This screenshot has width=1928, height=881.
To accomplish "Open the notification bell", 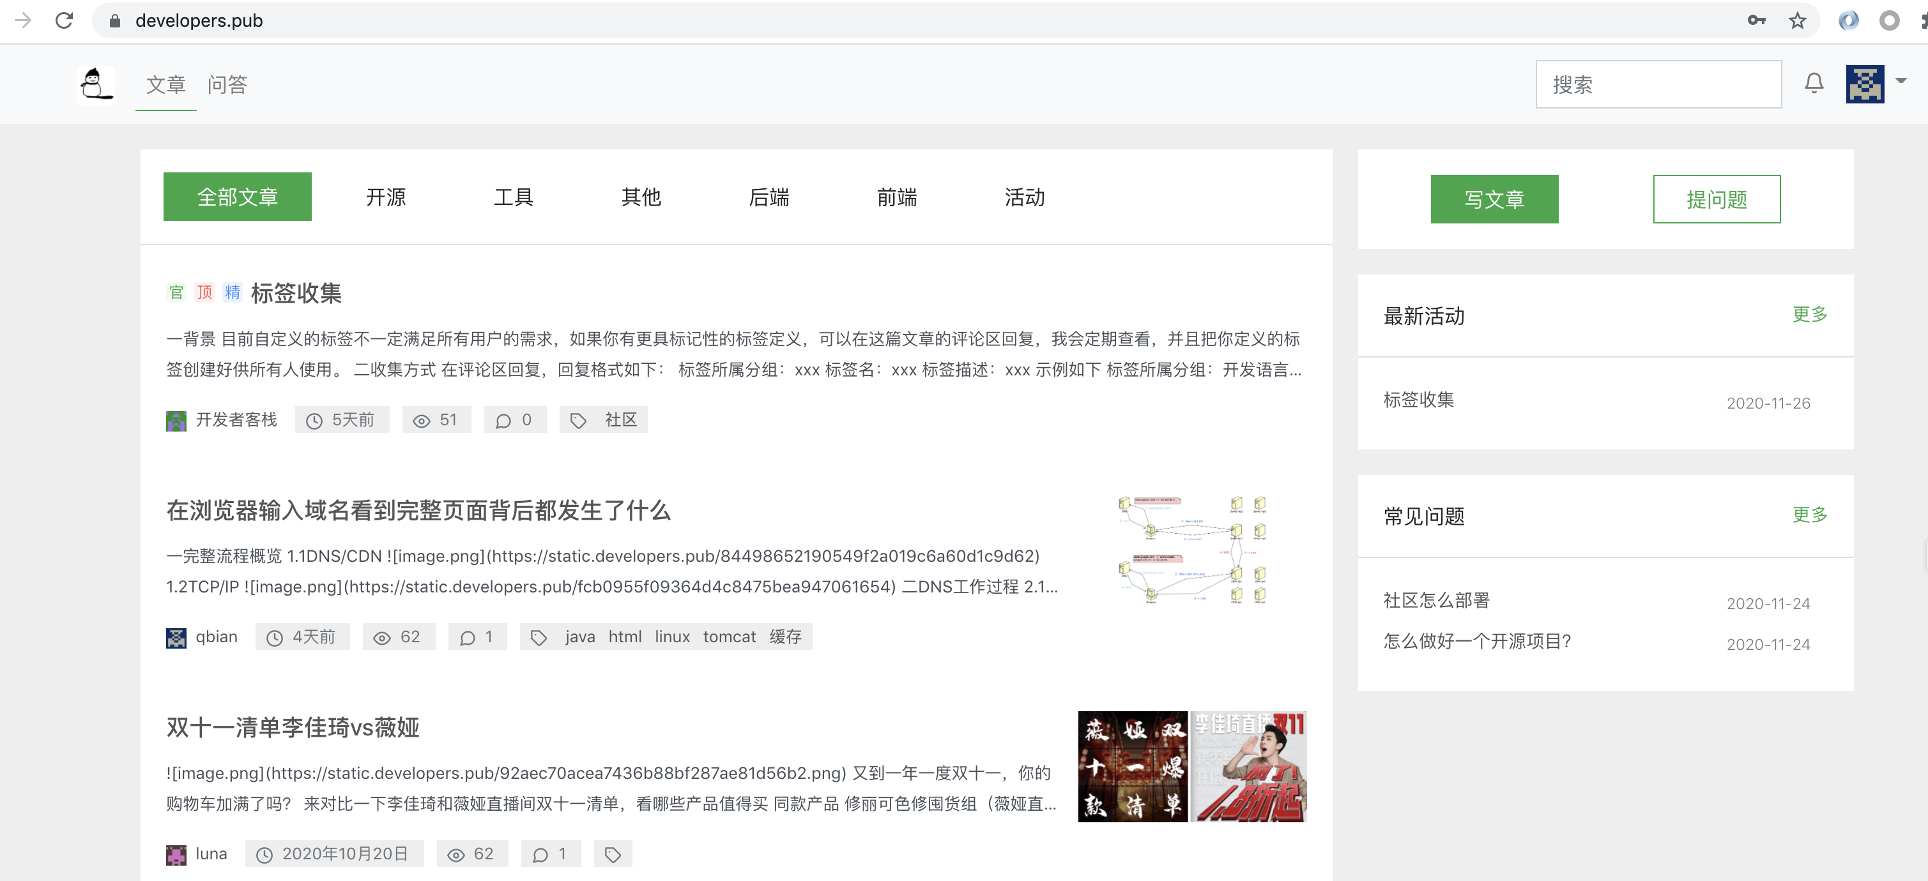I will click(x=1814, y=83).
